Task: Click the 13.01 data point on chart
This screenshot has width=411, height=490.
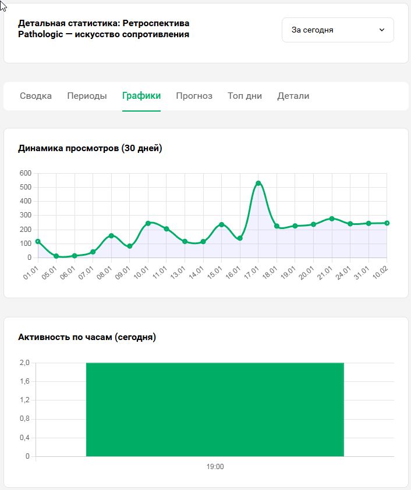Action: 185,241
